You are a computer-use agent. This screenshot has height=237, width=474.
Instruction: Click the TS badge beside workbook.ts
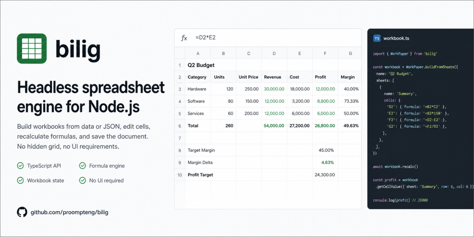[x=377, y=38]
